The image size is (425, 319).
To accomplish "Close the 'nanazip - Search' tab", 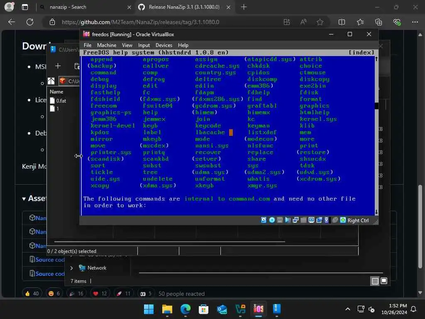I will point(129,7).
